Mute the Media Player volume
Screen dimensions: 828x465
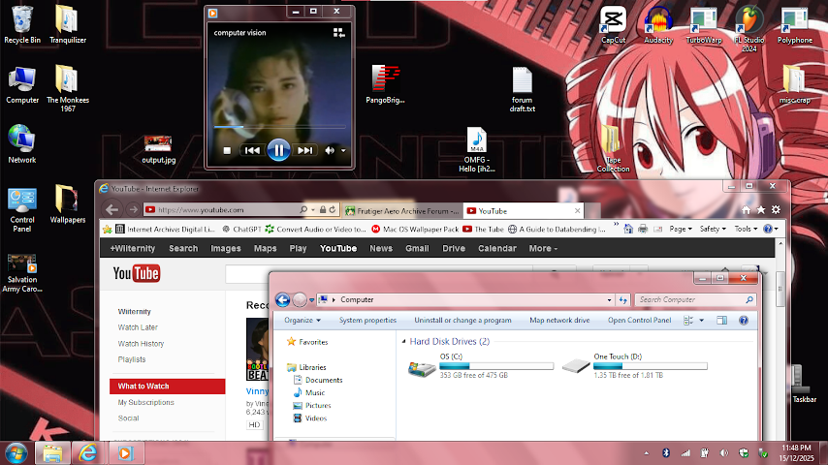330,150
